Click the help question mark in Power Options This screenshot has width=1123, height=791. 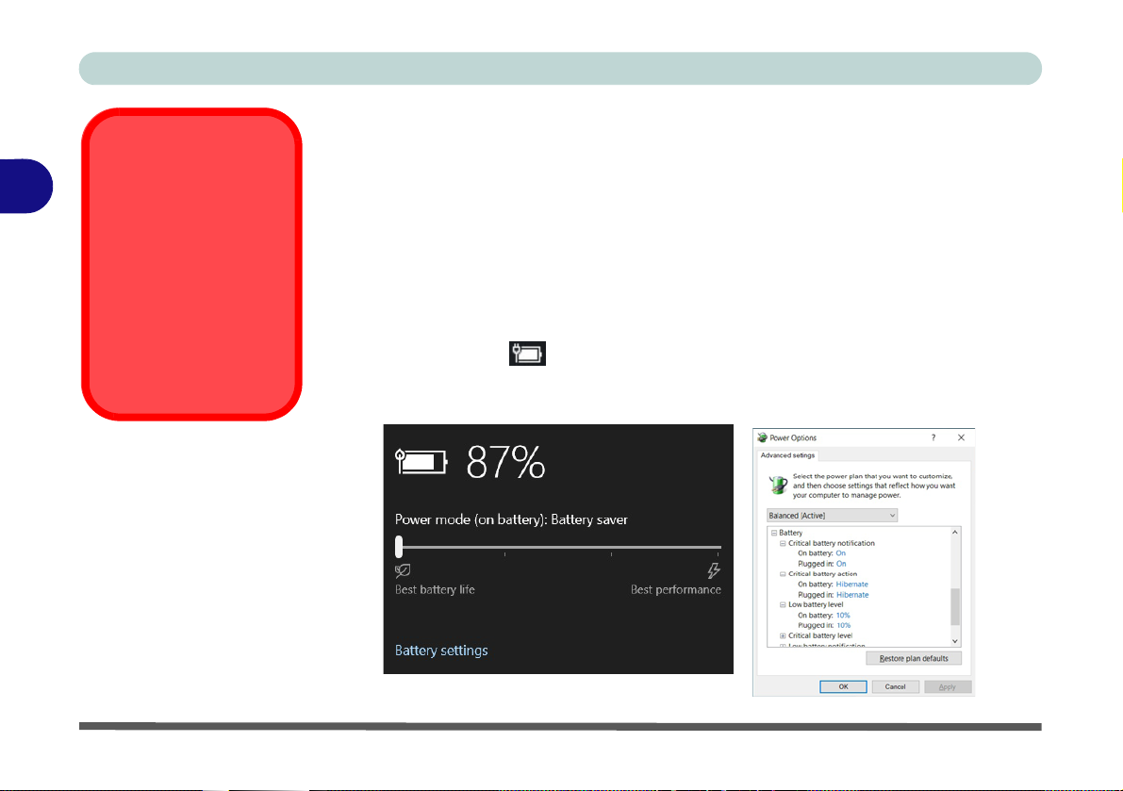click(x=933, y=437)
